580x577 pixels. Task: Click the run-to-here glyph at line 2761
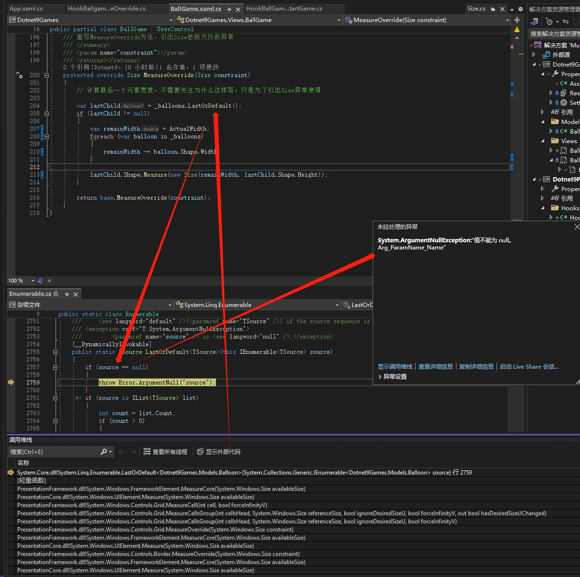78,398
